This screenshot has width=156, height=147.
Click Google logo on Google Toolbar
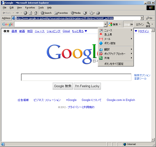tap(8, 24)
